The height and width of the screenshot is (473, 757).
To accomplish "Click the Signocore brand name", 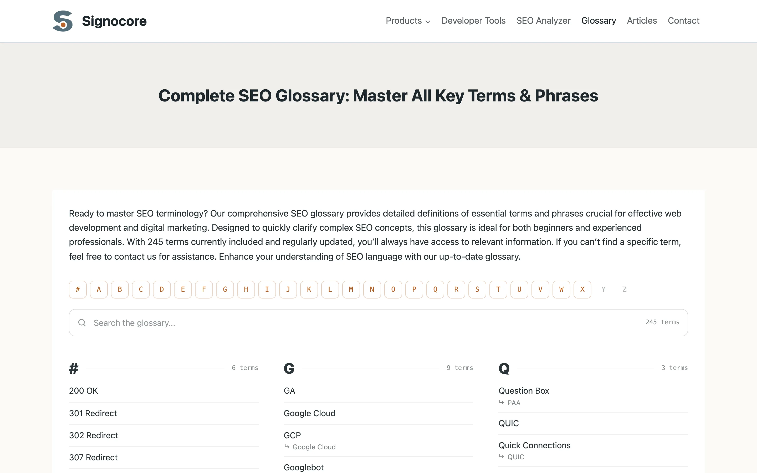I will (x=114, y=21).
